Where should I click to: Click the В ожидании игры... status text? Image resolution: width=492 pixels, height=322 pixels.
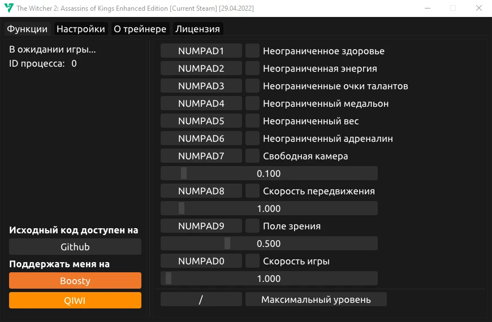coord(53,50)
